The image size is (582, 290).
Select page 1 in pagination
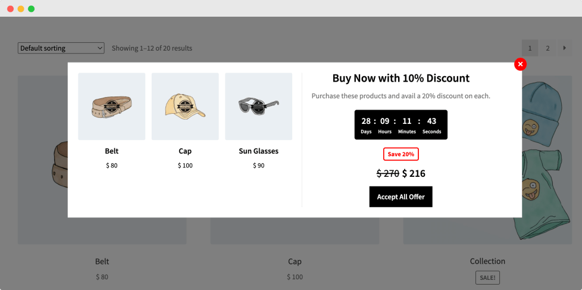click(x=530, y=48)
